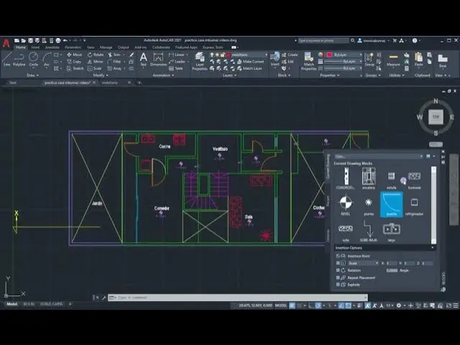460x345 pixels.
Task: Click Match Layer button
Action: pyautogui.click(x=249, y=68)
